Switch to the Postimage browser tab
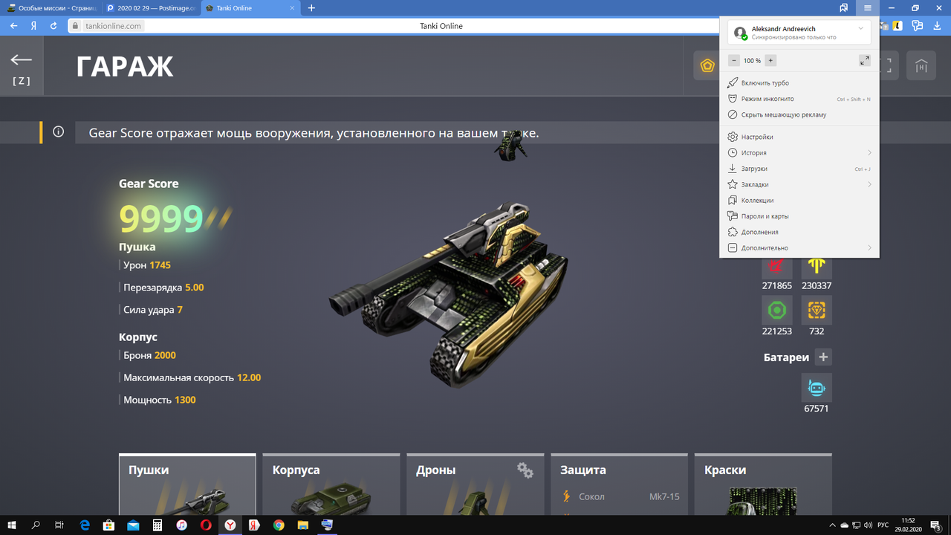 point(152,8)
